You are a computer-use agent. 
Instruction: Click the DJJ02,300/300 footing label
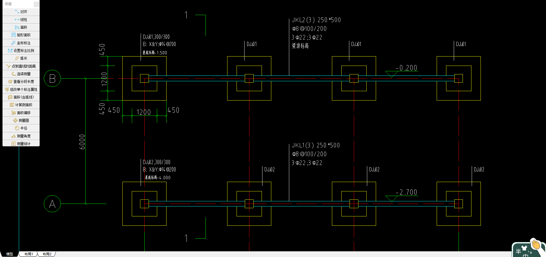157,162
